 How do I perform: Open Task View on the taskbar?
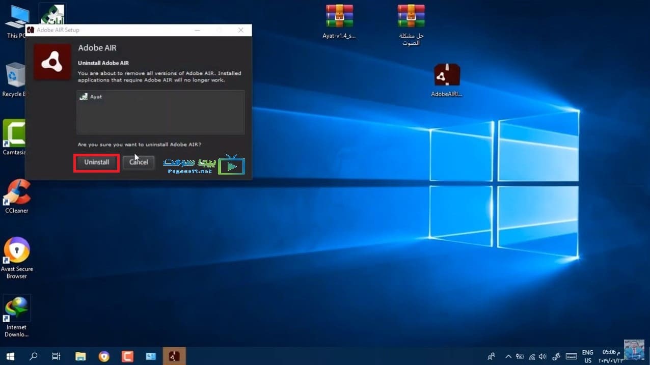57,356
